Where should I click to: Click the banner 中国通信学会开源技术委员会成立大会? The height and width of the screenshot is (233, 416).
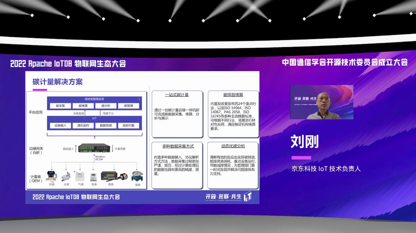[345, 62]
